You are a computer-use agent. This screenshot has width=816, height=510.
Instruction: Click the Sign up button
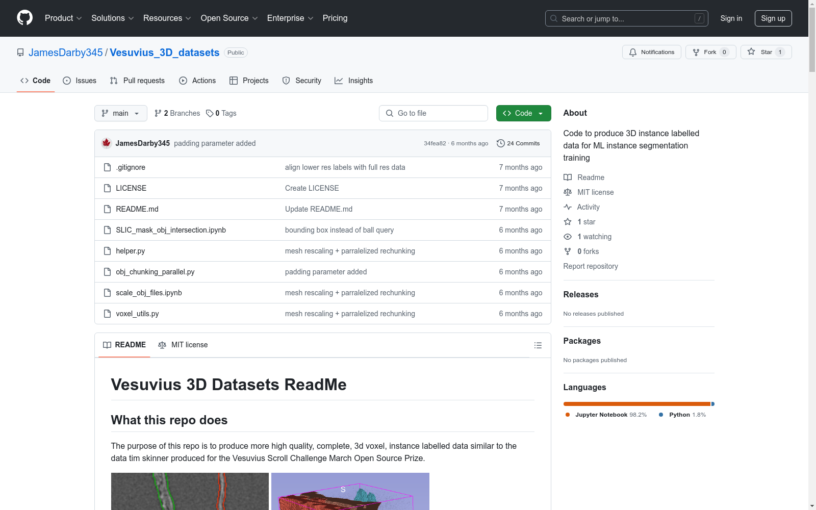pyautogui.click(x=773, y=18)
